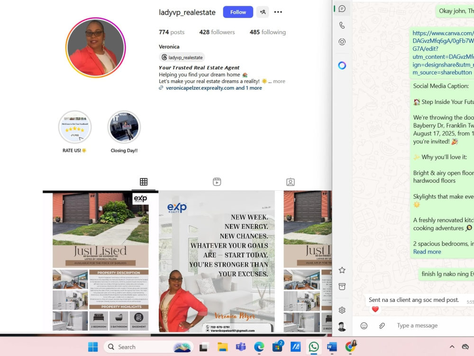
Task: Open Microsoft Store from the taskbar
Action: tap(277, 347)
